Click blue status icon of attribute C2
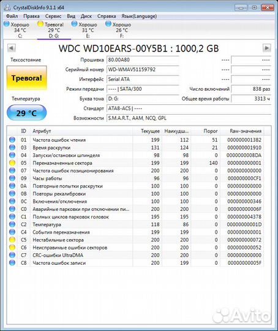Image resolution: width=278 pixels, height=331 pixels. coord(12,224)
